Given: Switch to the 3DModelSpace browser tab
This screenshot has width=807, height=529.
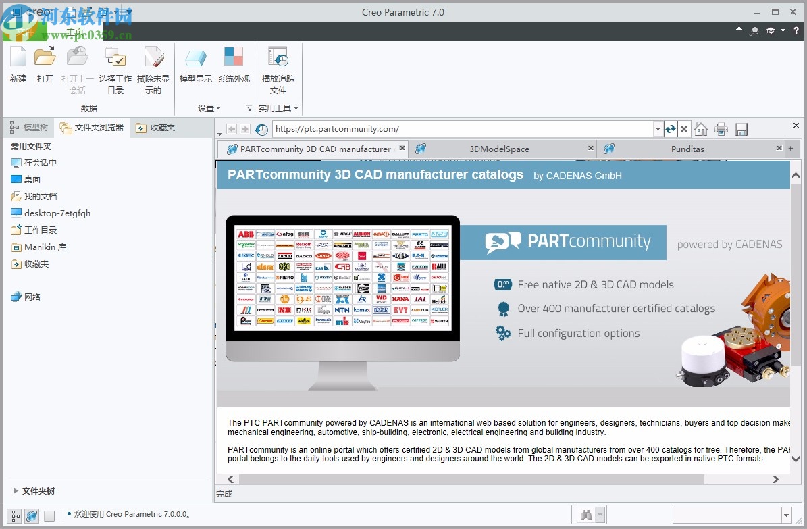Looking at the screenshot, I should pyautogui.click(x=499, y=149).
